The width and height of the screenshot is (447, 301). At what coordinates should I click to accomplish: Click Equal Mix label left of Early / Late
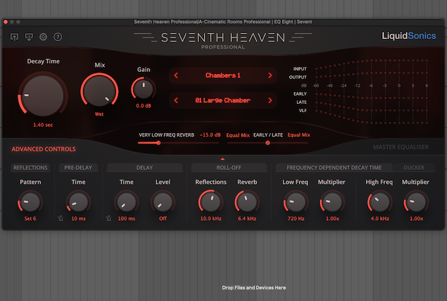click(x=237, y=135)
